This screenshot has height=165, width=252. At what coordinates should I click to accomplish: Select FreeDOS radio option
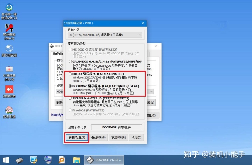pos(70,110)
